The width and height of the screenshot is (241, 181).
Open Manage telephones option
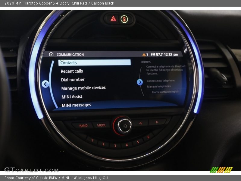[x=159, y=86]
